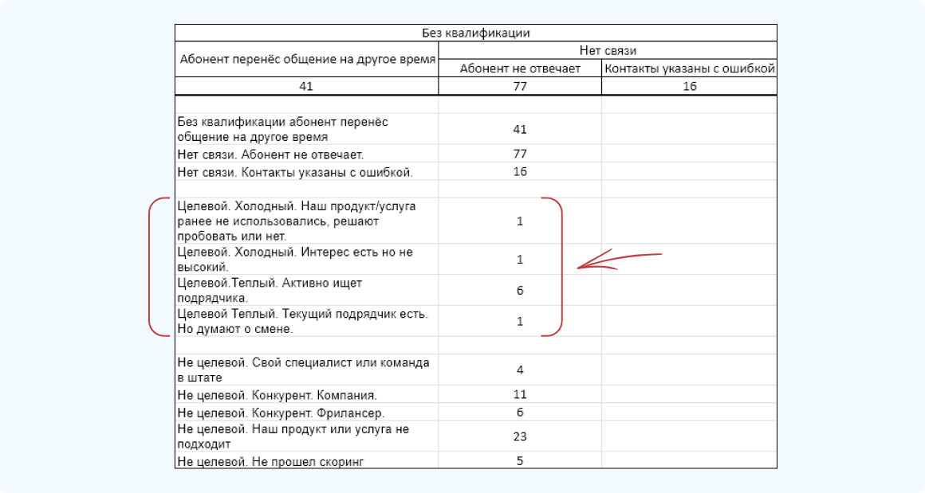Select value 77 in the top summary row
The width and height of the screenshot is (925, 493).
[x=520, y=86]
